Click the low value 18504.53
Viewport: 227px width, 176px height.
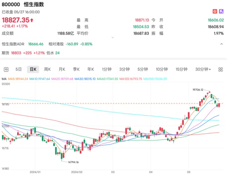(141, 27)
